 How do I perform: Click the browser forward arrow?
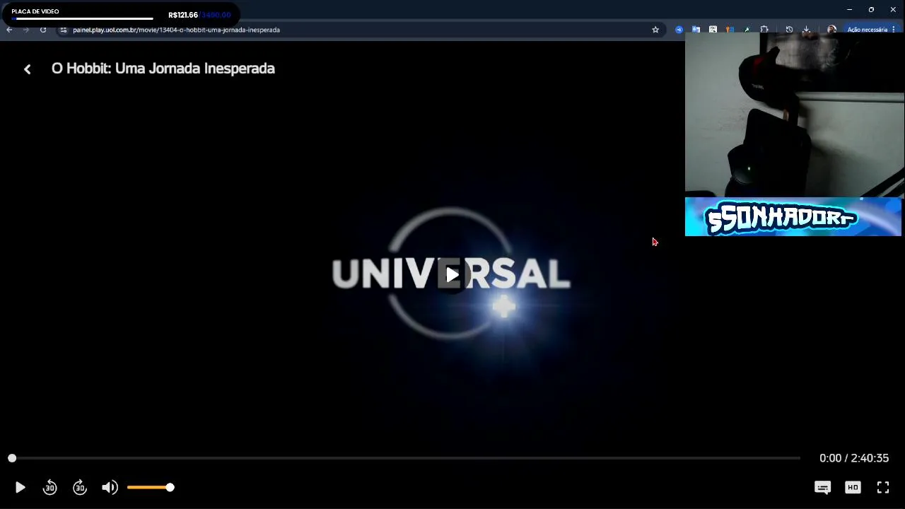coord(26,30)
